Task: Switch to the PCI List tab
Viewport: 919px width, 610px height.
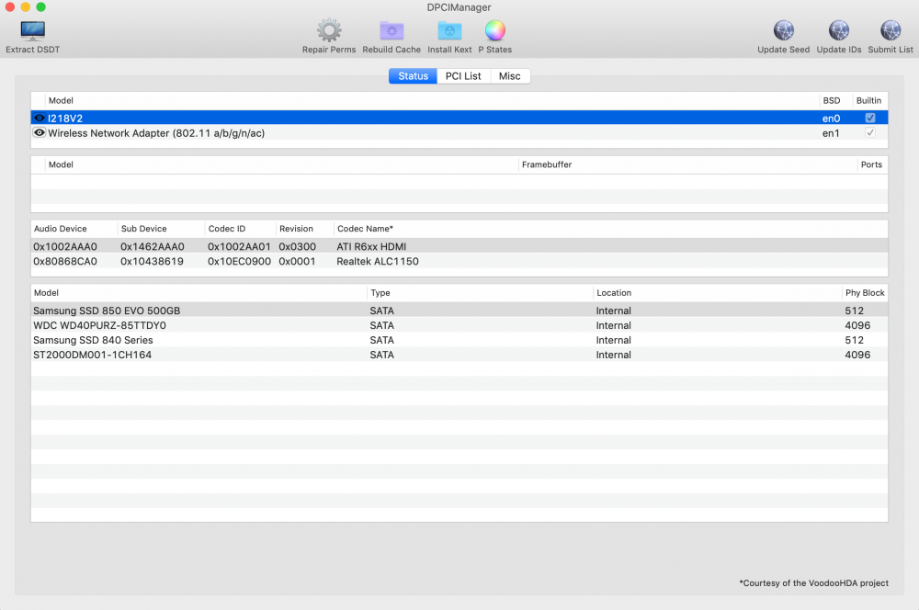Action: point(463,76)
